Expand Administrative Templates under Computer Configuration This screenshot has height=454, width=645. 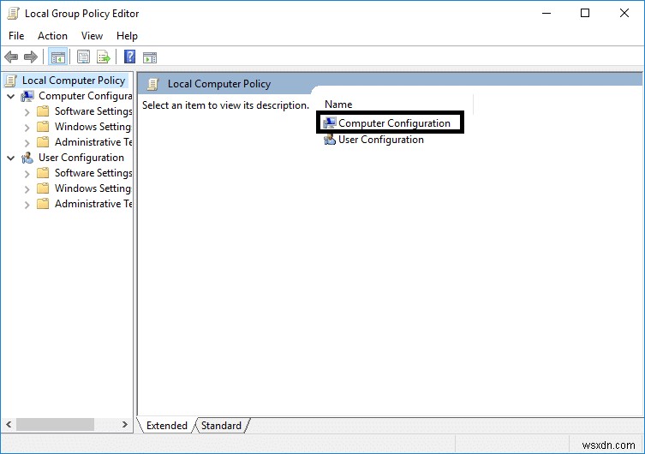click(27, 143)
